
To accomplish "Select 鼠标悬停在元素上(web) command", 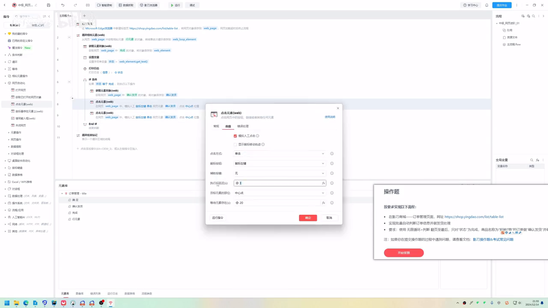I will (x=29, y=111).
